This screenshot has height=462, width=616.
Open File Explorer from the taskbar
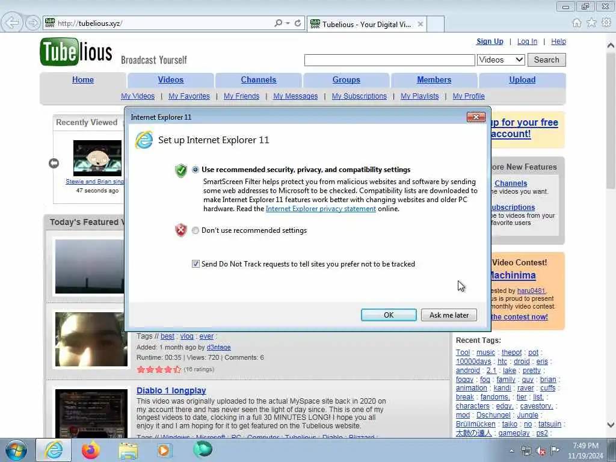click(128, 450)
